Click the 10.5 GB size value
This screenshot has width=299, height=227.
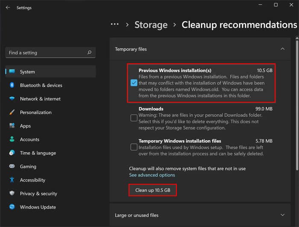click(265, 71)
